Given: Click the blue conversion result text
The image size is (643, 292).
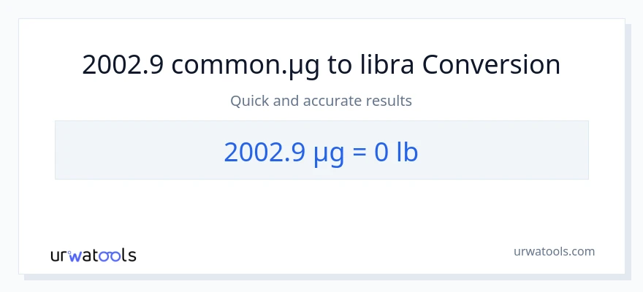Looking at the screenshot, I should tap(321, 151).
